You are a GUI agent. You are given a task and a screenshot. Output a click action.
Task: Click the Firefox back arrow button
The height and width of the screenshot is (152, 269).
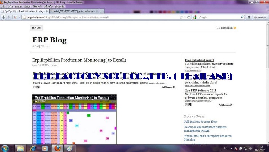(4, 17)
